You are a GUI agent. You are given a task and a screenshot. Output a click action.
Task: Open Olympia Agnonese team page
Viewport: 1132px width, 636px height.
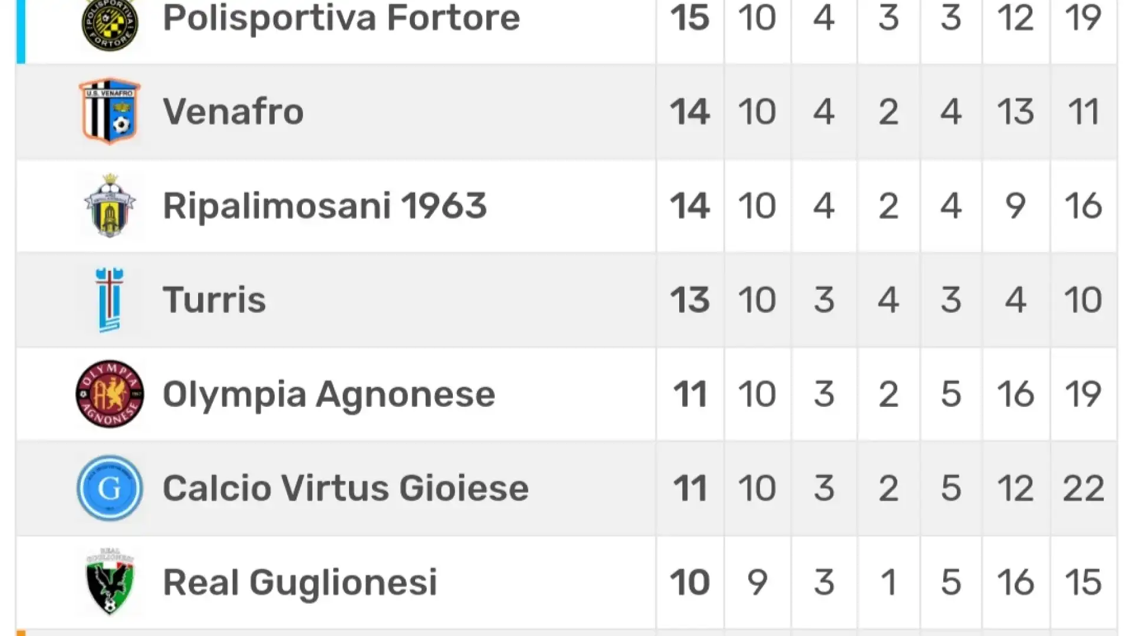tap(329, 394)
